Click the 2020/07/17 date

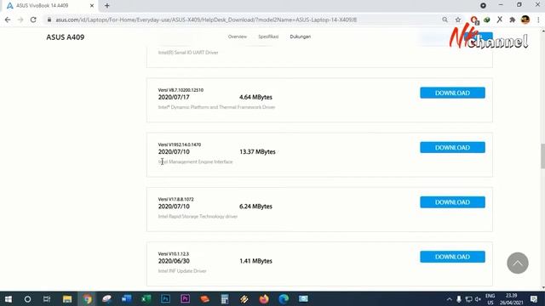coord(174,98)
